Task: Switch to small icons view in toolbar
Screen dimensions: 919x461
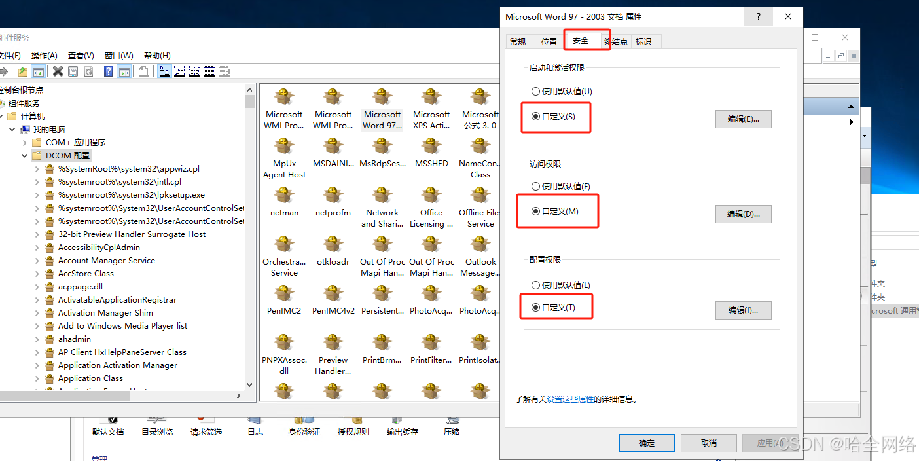Action: click(179, 71)
